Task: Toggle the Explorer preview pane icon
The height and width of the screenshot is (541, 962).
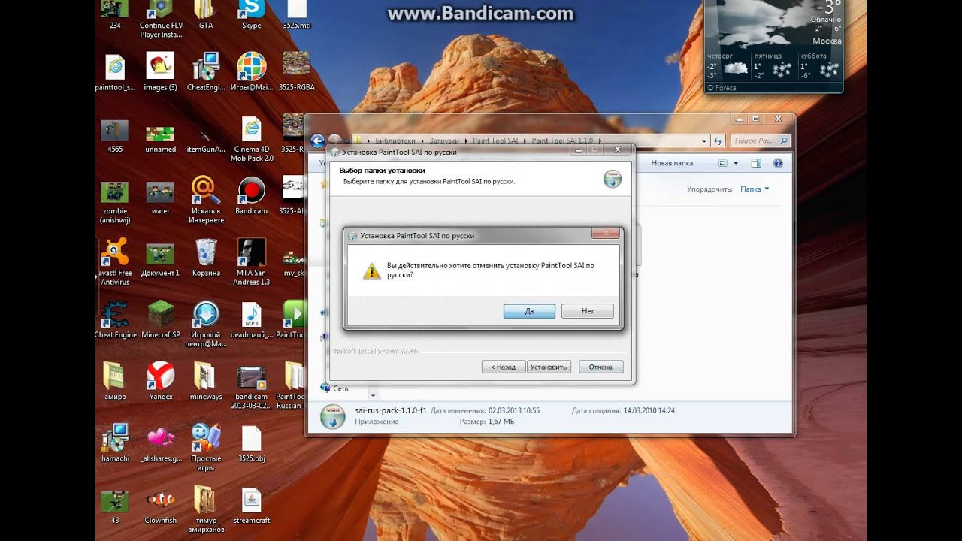Action: (756, 163)
